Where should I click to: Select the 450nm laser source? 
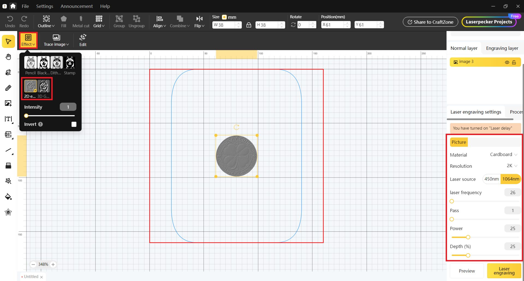pos(492,179)
